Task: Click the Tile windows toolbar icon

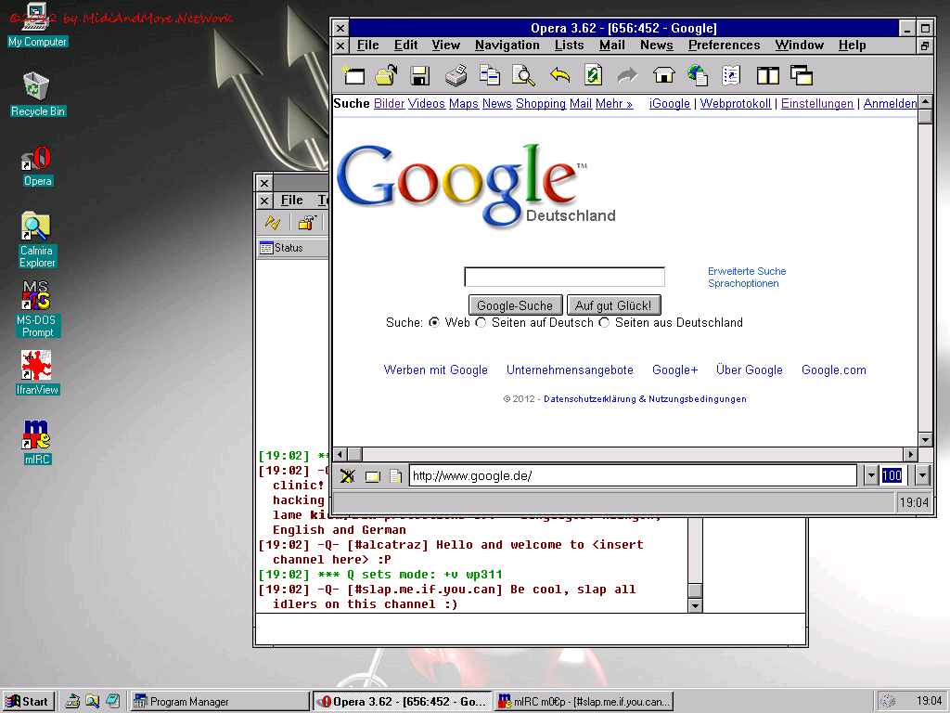Action: point(767,75)
